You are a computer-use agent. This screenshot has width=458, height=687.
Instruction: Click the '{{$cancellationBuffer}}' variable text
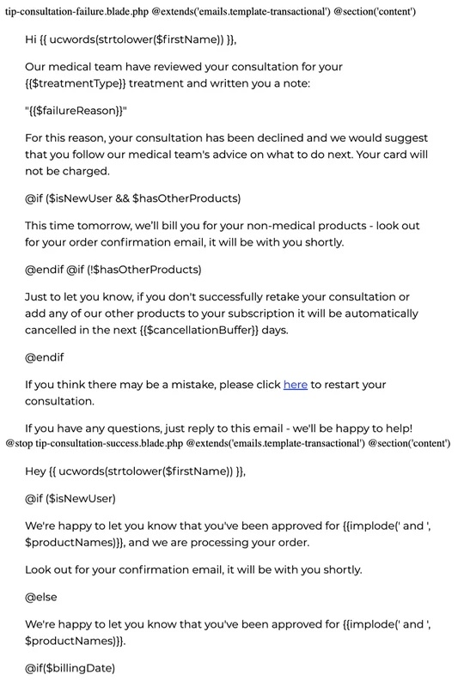point(199,330)
